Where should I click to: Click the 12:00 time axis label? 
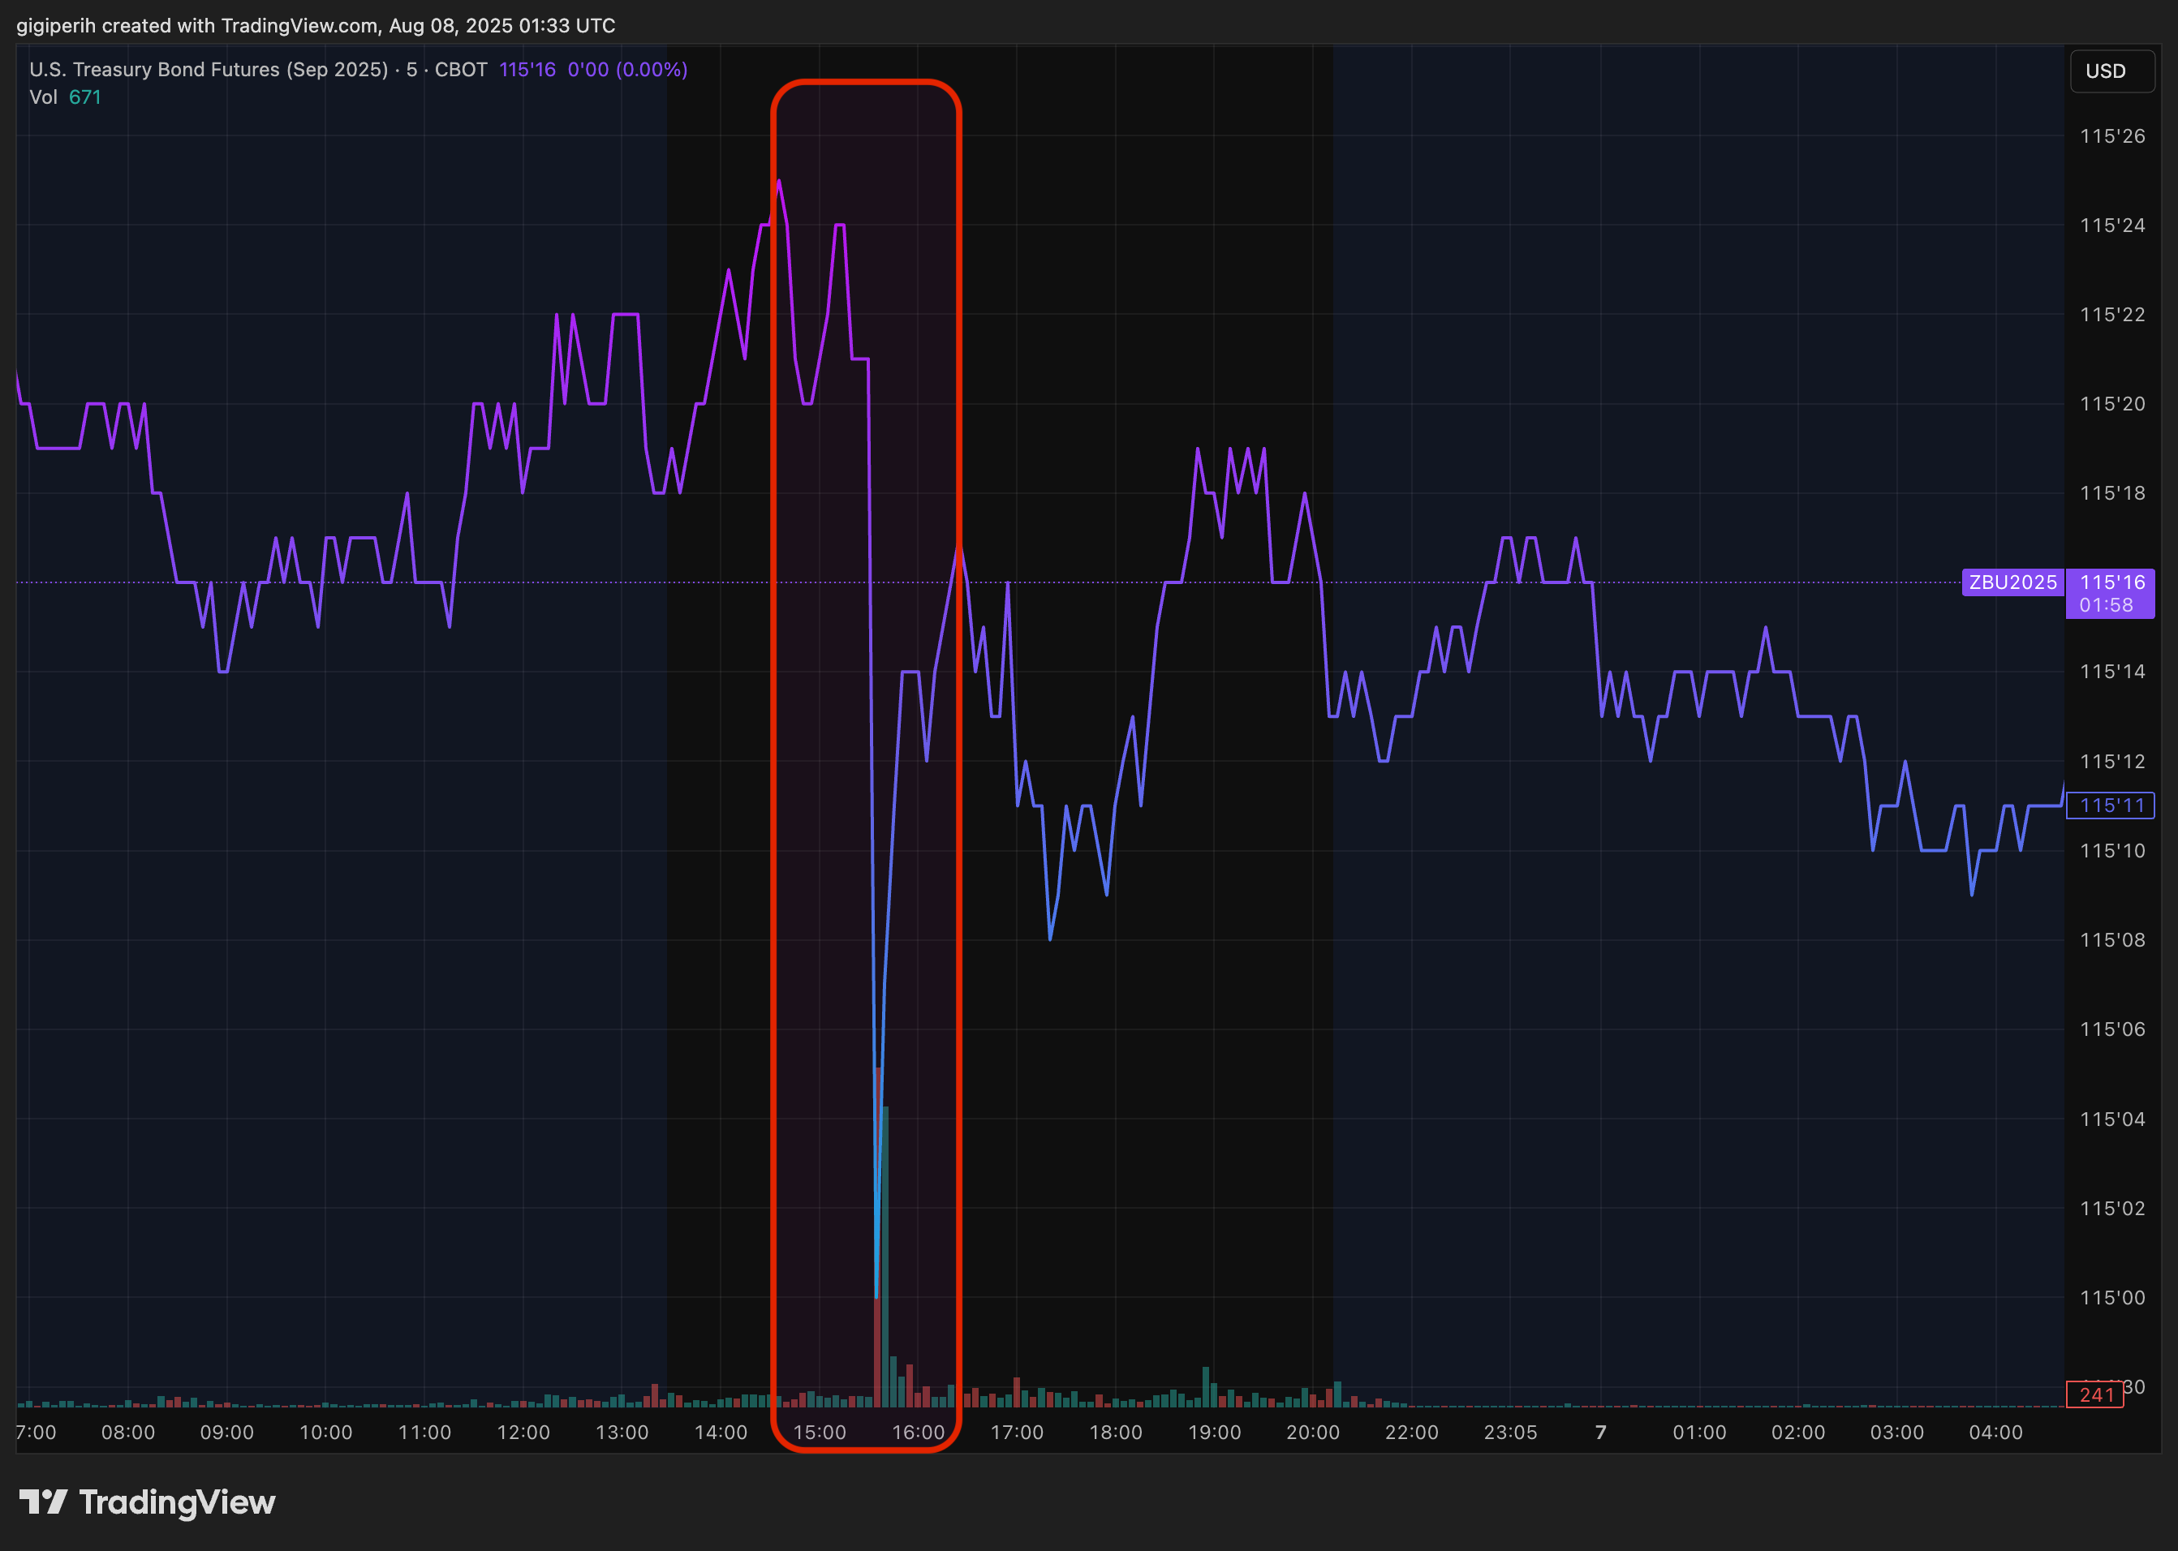click(x=523, y=1433)
